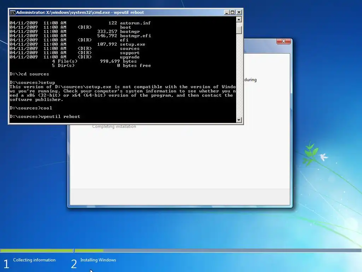Viewport: 362px width, 272px height.
Task: Click 'Completing installation' step text
Action: pyautogui.click(x=114, y=126)
